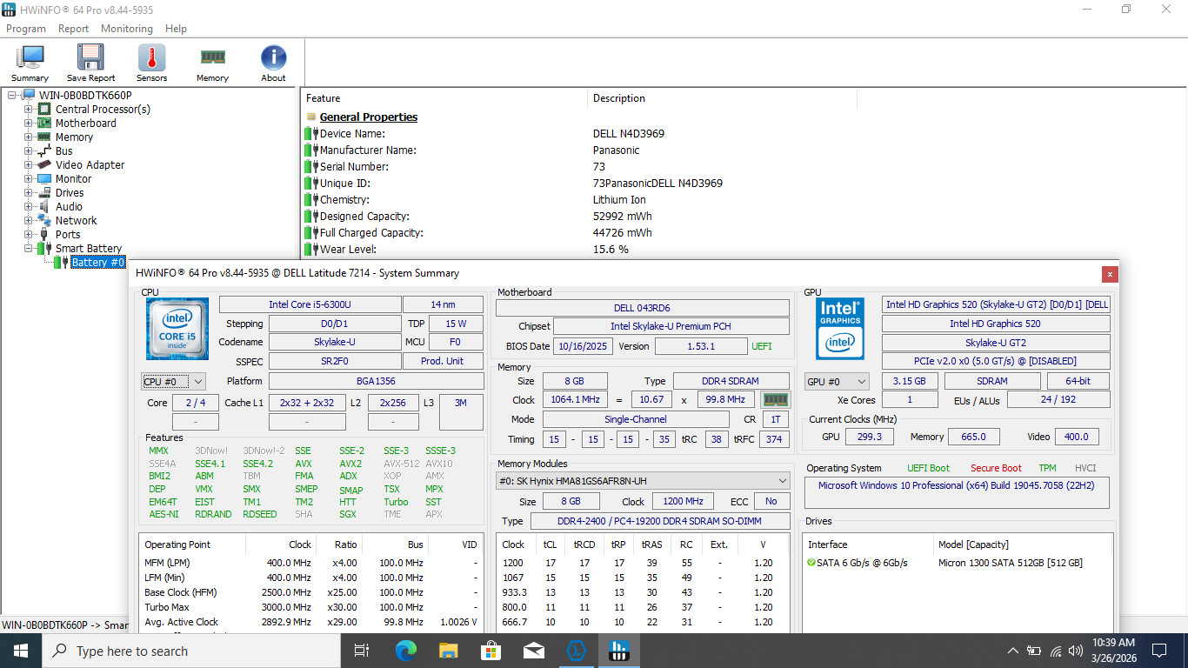This screenshot has height=668, width=1188.
Task: Open the Help menu
Action: coord(176,29)
